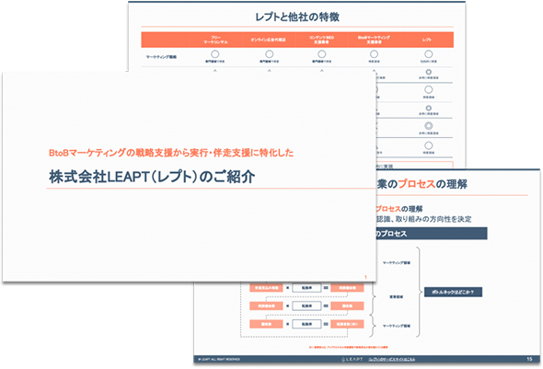543x369 pixels.
Task: Open the 株式会社LEAPT(レプト)のご紹介 title slide
Action: click(x=189, y=177)
